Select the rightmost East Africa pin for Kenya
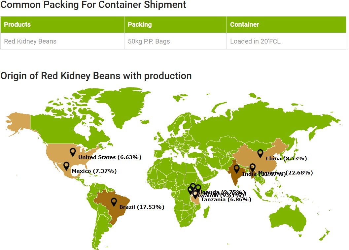Image resolution: width=349 pixels, height=250 pixels. pyautogui.click(x=198, y=189)
